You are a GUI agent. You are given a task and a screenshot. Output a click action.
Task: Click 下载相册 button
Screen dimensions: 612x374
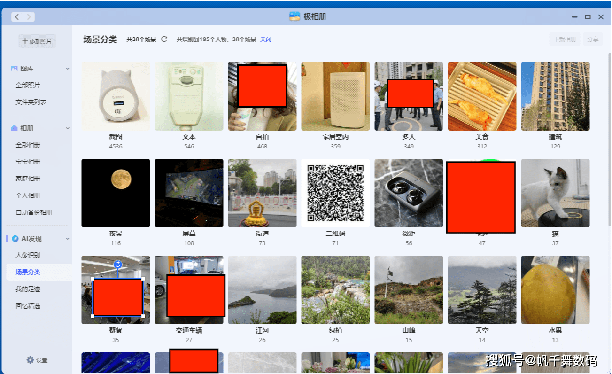(565, 39)
